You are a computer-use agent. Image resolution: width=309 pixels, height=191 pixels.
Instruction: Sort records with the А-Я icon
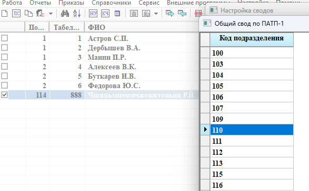click(77, 14)
